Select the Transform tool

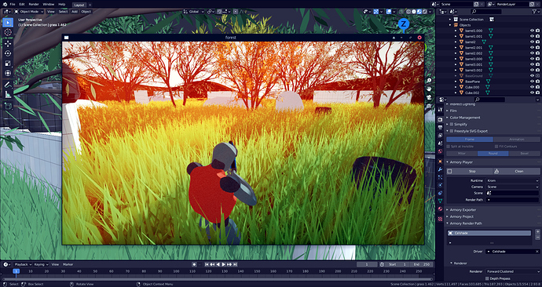click(x=8, y=73)
